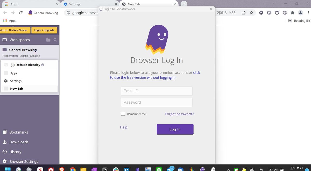Click the Email ID input field
Viewport: 311px width, 171px height.
157,91
